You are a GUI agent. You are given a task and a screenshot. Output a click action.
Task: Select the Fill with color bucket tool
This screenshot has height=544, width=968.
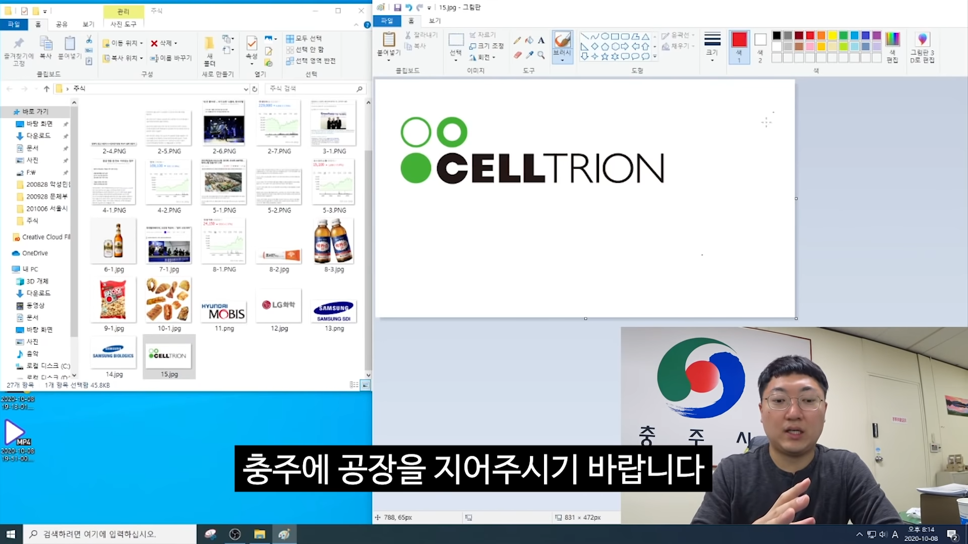529,40
